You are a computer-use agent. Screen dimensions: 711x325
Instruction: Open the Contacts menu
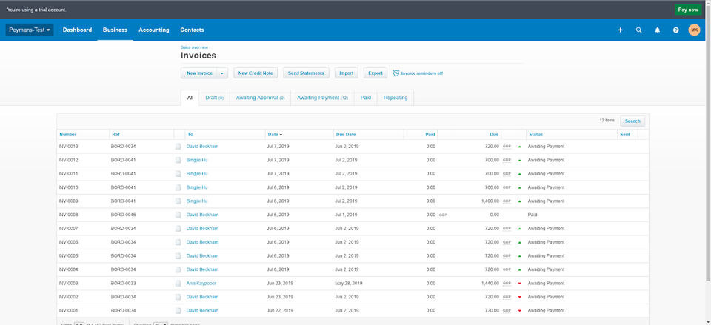192,30
